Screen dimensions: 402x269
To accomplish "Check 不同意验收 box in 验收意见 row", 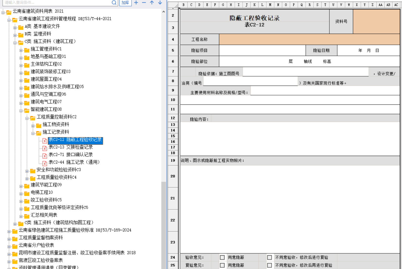I will 269,257.
